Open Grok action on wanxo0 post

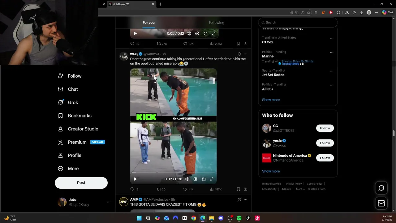pos(239,54)
